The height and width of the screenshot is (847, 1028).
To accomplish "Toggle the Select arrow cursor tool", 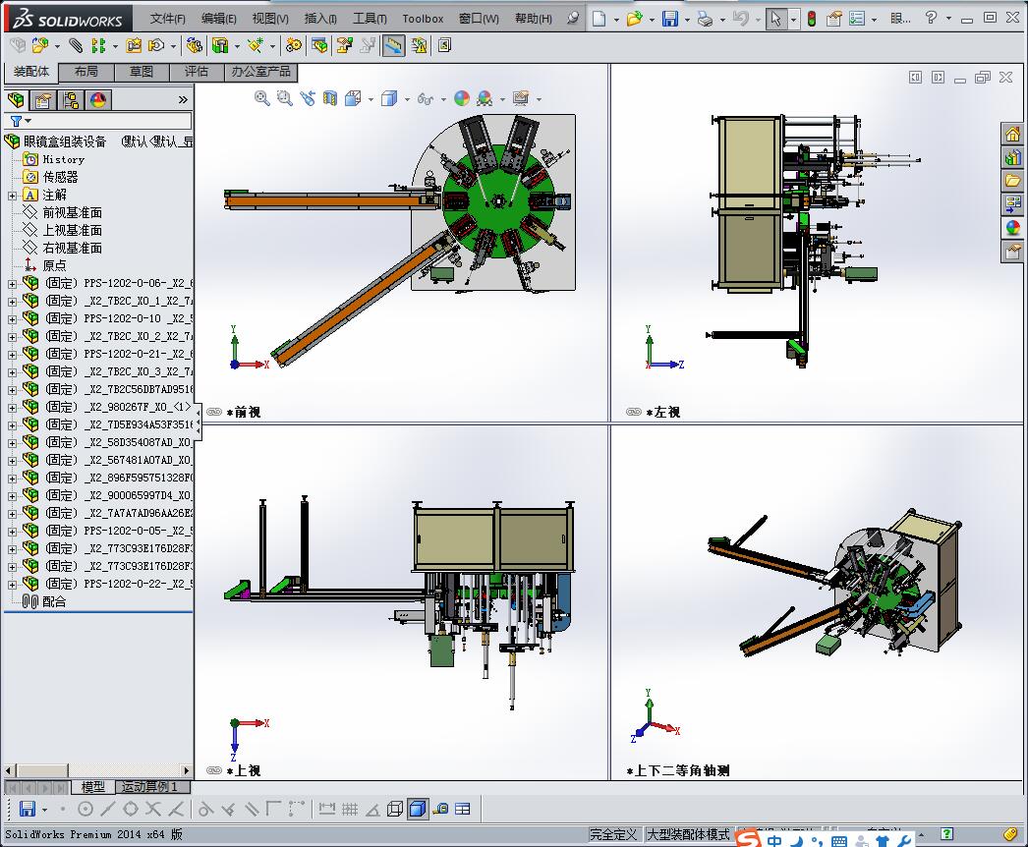I will point(775,19).
